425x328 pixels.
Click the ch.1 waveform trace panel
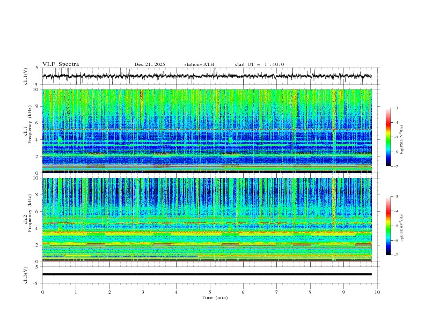coord(211,76)
